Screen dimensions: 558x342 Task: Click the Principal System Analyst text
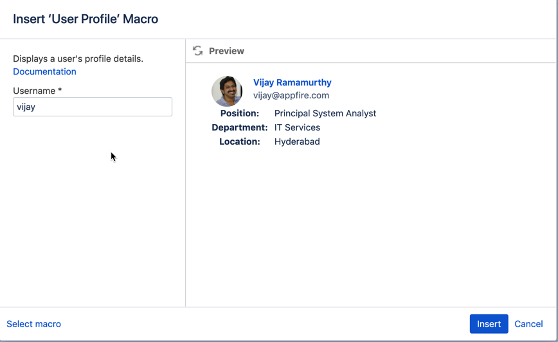[325, 113]
